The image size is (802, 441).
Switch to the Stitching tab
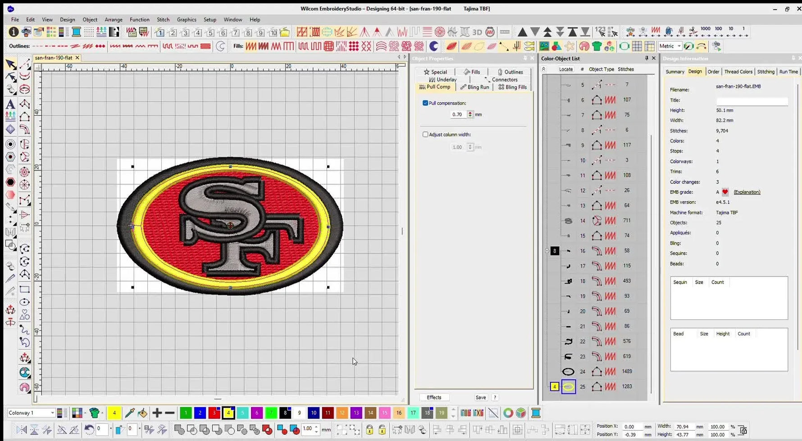tap(766, 72)
